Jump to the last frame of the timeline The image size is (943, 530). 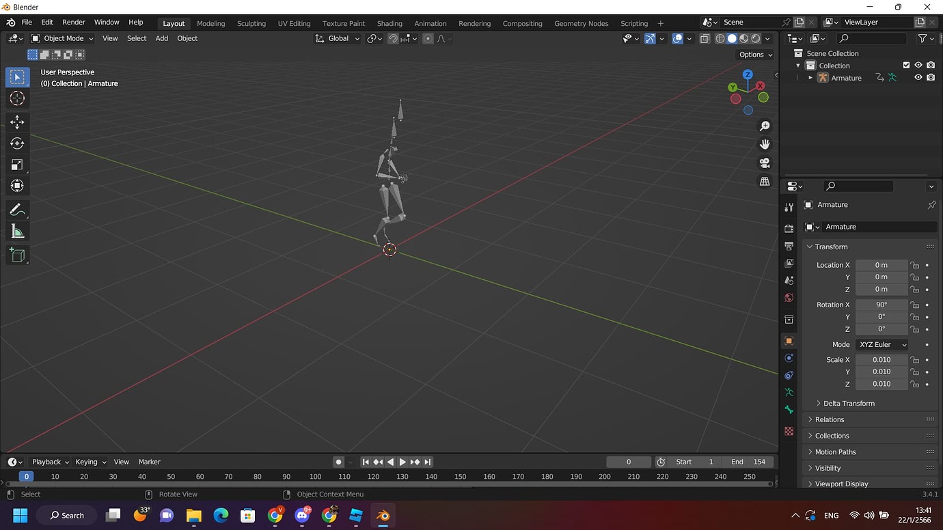coord(428,462)
